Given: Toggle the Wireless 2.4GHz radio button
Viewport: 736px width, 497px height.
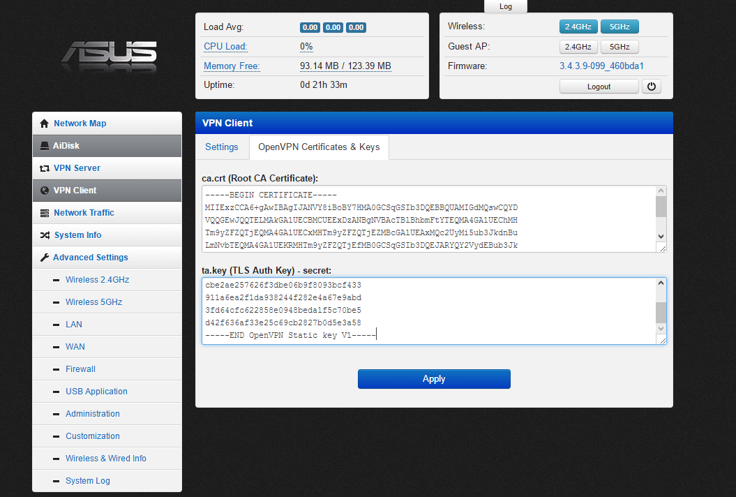Looking at the screenshot, I should pos(578,27).
